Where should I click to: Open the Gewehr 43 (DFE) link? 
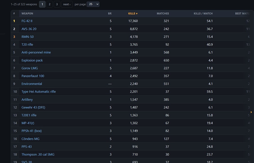[x=33, y=107]
